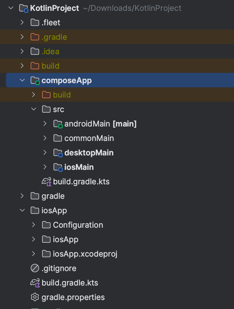The width and height of the screenshot is (234, 309).
Task: Click the .gitignore file icon
Action: click(x=35, y=268)
